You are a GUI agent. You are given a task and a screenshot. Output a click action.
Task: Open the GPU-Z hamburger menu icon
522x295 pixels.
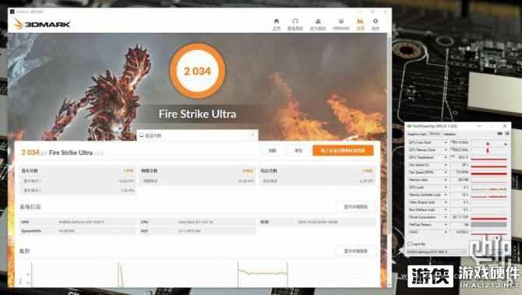[x=507, y=134]
